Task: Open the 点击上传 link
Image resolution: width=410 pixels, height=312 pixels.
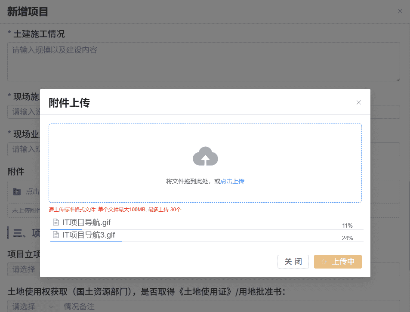Action: click(232, 181)
